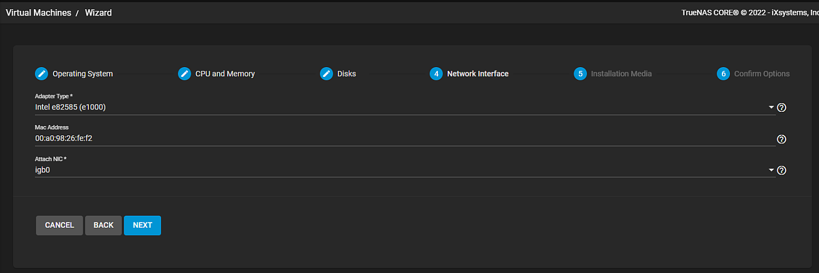Screen dimensions: 819x273
Task: Click step 4 Network Interface circle icon
Action: (436, 74)
